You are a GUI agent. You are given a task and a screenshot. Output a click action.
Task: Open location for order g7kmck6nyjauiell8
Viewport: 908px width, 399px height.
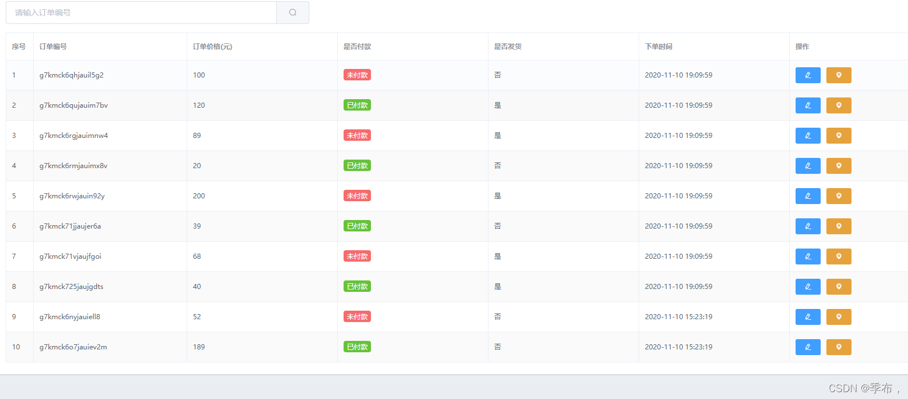coord(838,317)
